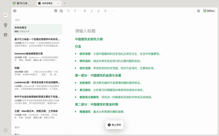Screen dimensions: 219x136
Task: Open the notes edit sidebar icon
Action: coord(5,35)
